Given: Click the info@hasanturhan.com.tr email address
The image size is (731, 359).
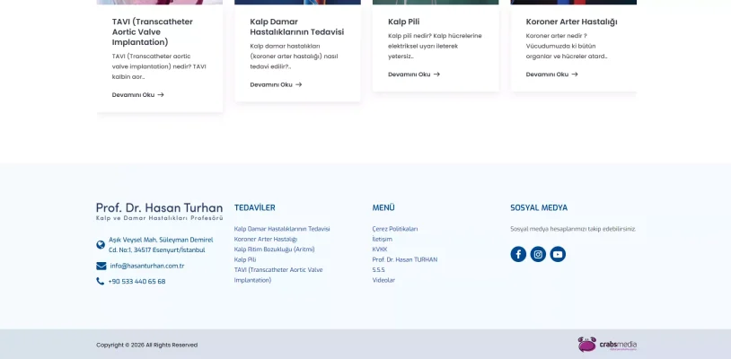Looking at the screenshot, I should point(146,266).
